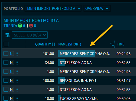This screenshot has width=136, height=101.
Task: Select FUCHS SE VZO NA O.N. name
Action: [79, 99]
